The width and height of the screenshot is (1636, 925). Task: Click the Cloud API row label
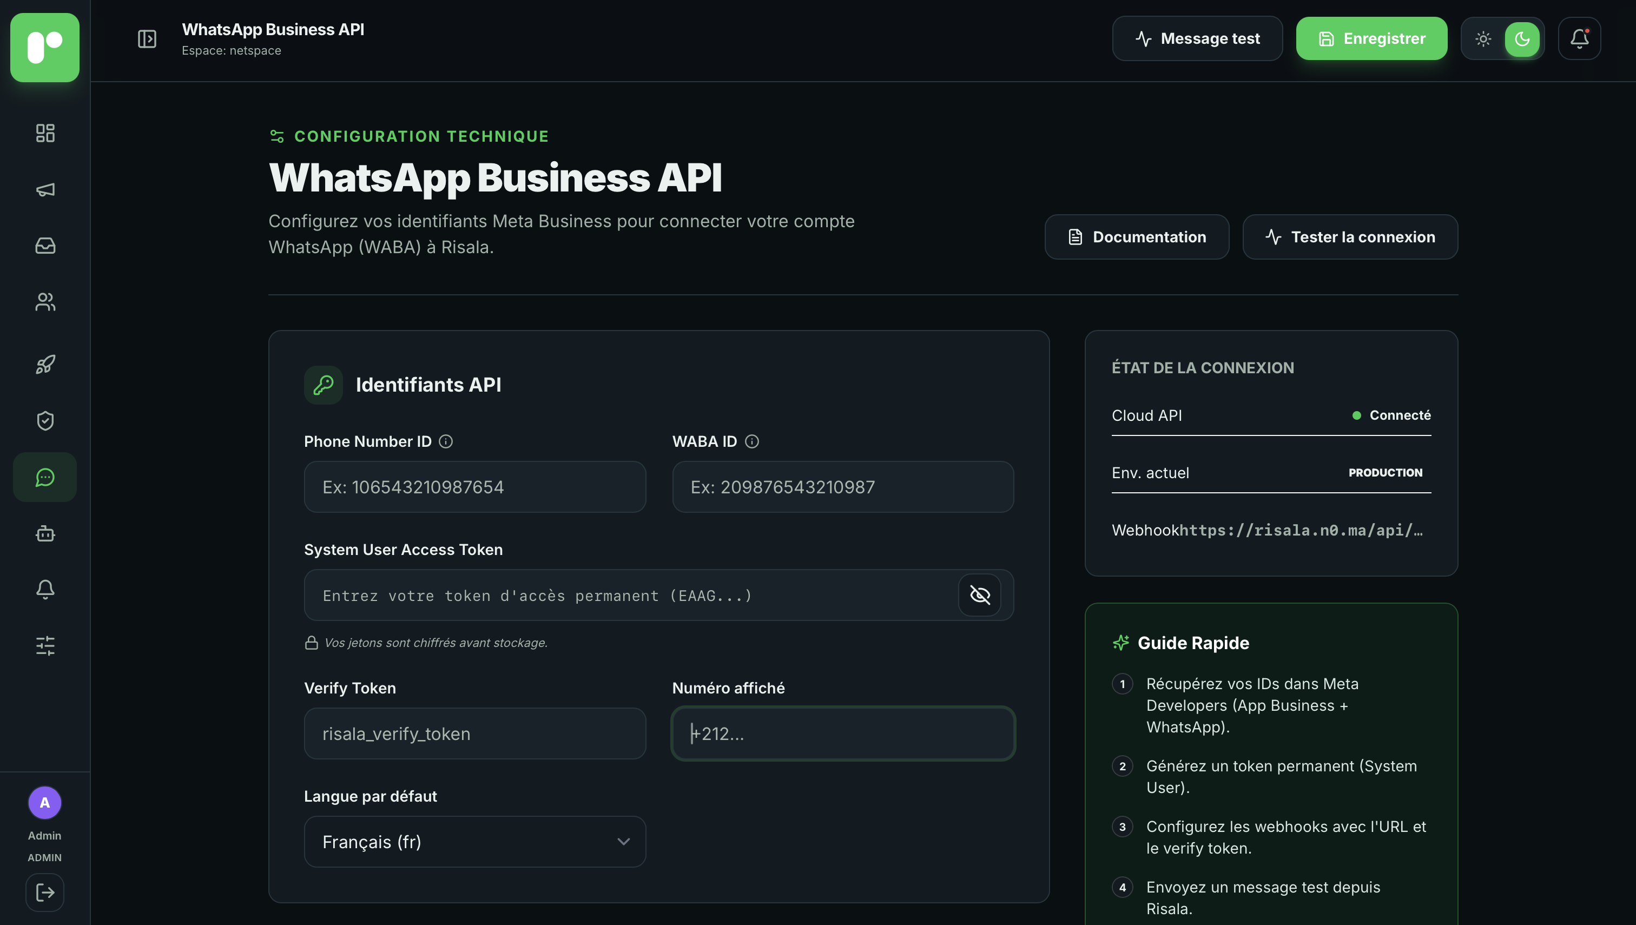click(1147, 415)
